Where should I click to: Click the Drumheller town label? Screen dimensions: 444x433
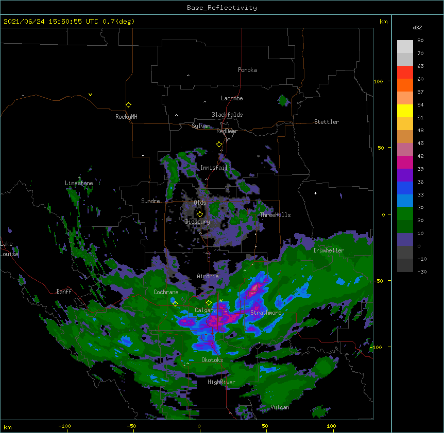pos(329,250)
